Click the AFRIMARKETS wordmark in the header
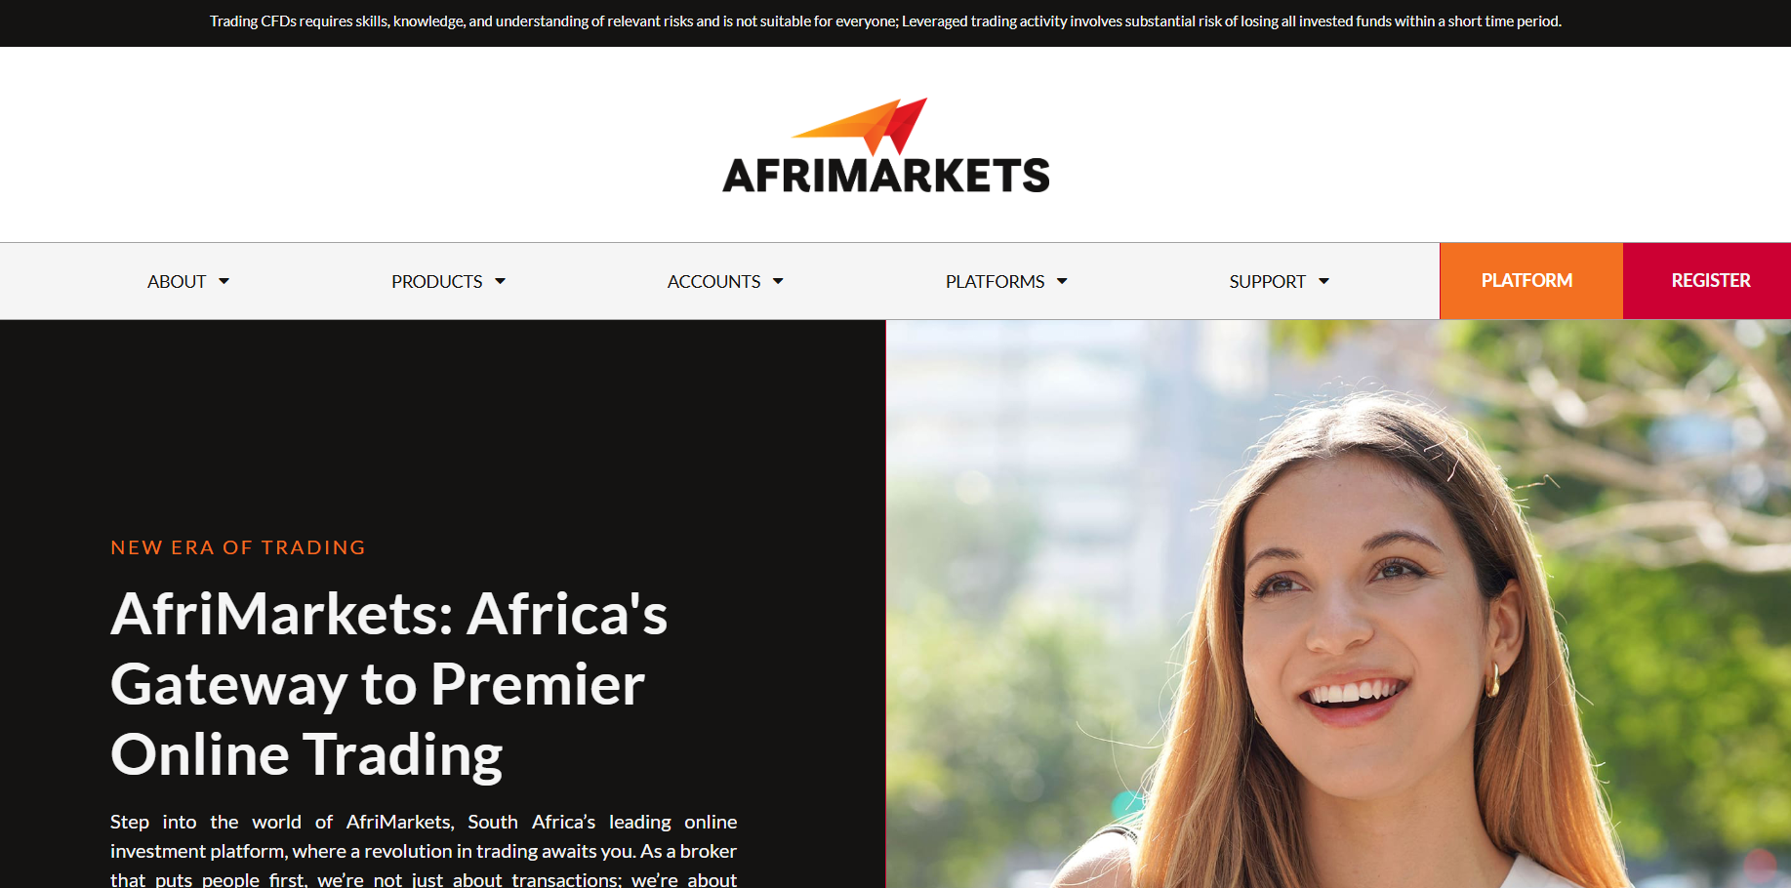This screenshot has width=1791, height=888. 886,176
